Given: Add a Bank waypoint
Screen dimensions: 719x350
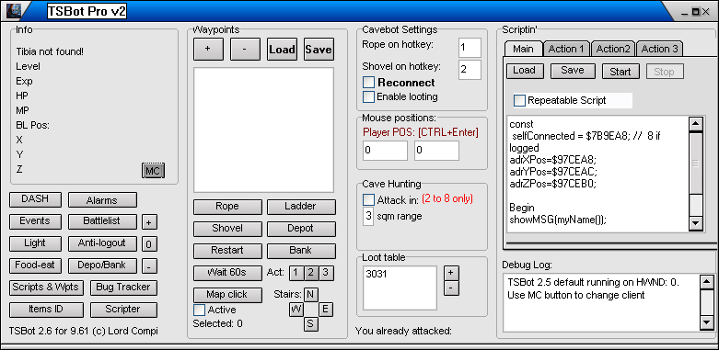Looking at the screenshot, I should pyautogui.click(x=301, y=251).
